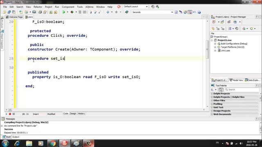Click the Tool Palette search field
This screenshot has height=147, width=262.
[x=242, y=90]
